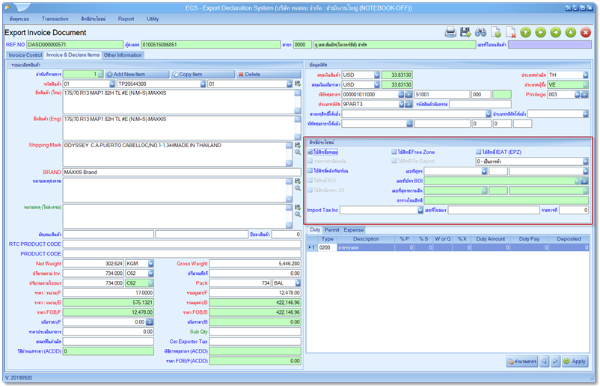Click scroll-down arrow of the Eng product name box

tap(297, 137)
